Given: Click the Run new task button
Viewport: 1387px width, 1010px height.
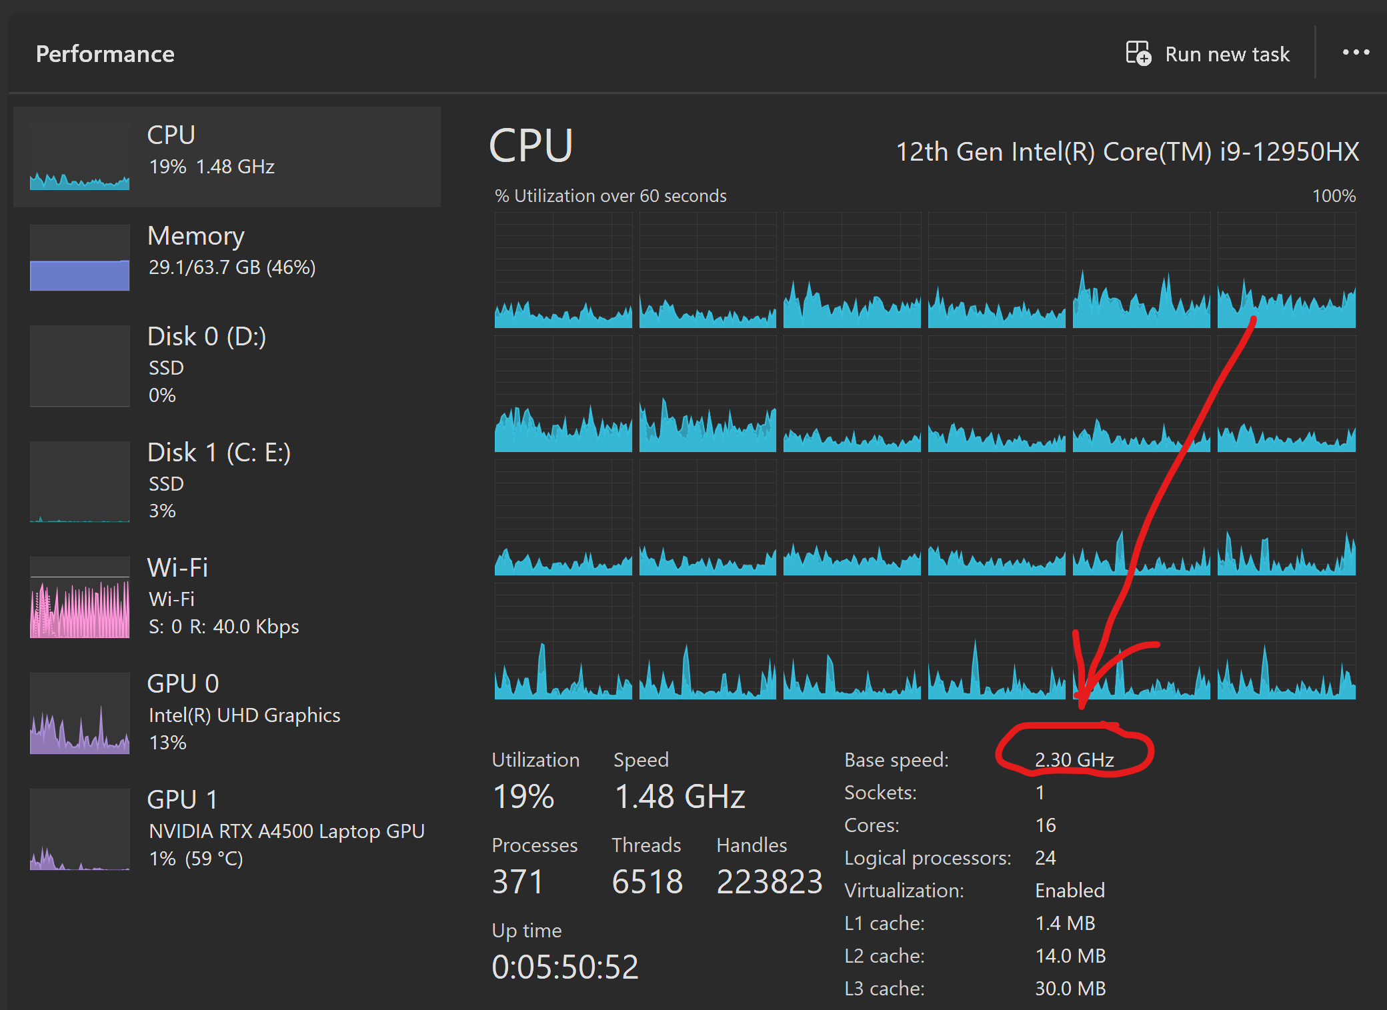Looking at the screenshot, I should [x=1208, y=53].
